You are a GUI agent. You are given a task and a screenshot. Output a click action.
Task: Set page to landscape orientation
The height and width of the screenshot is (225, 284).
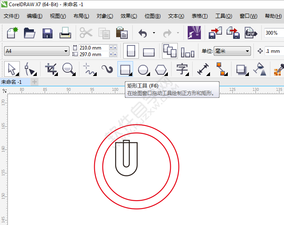pos(149,52)
